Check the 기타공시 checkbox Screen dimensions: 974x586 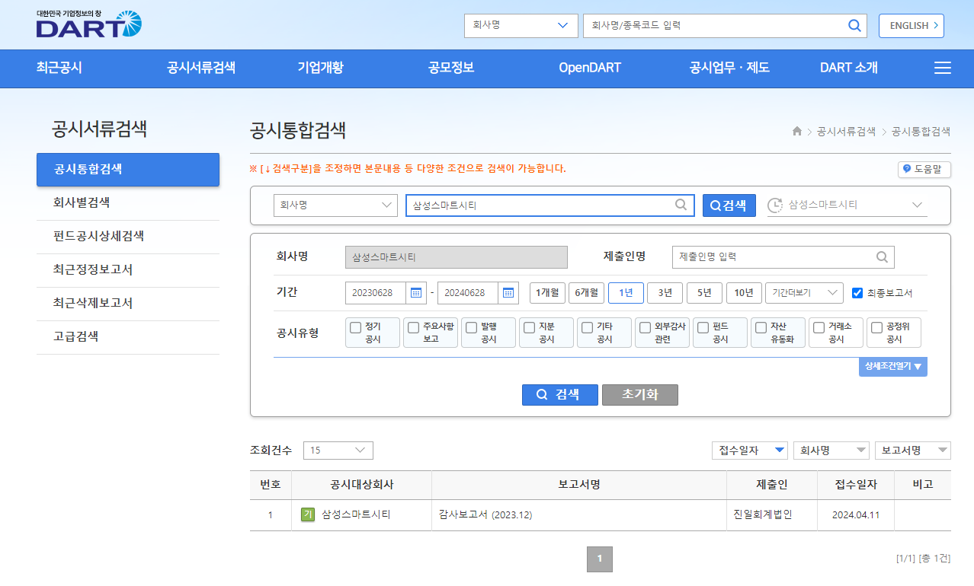(587, 328)
